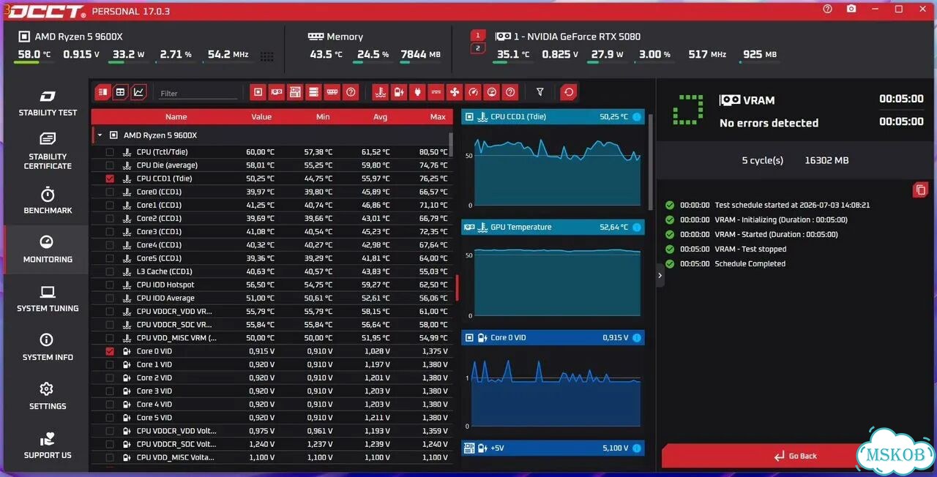Screen dimensions: 937x477
Task: Uncheck the Core 0 VID checkbox
Action: (x=110, y=351)
